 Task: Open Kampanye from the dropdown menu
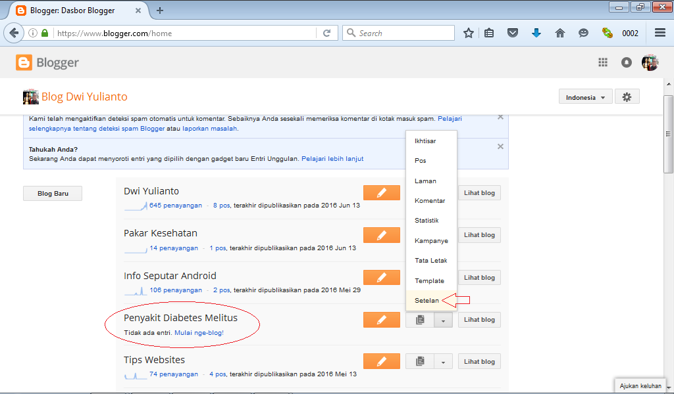(431, 240)
